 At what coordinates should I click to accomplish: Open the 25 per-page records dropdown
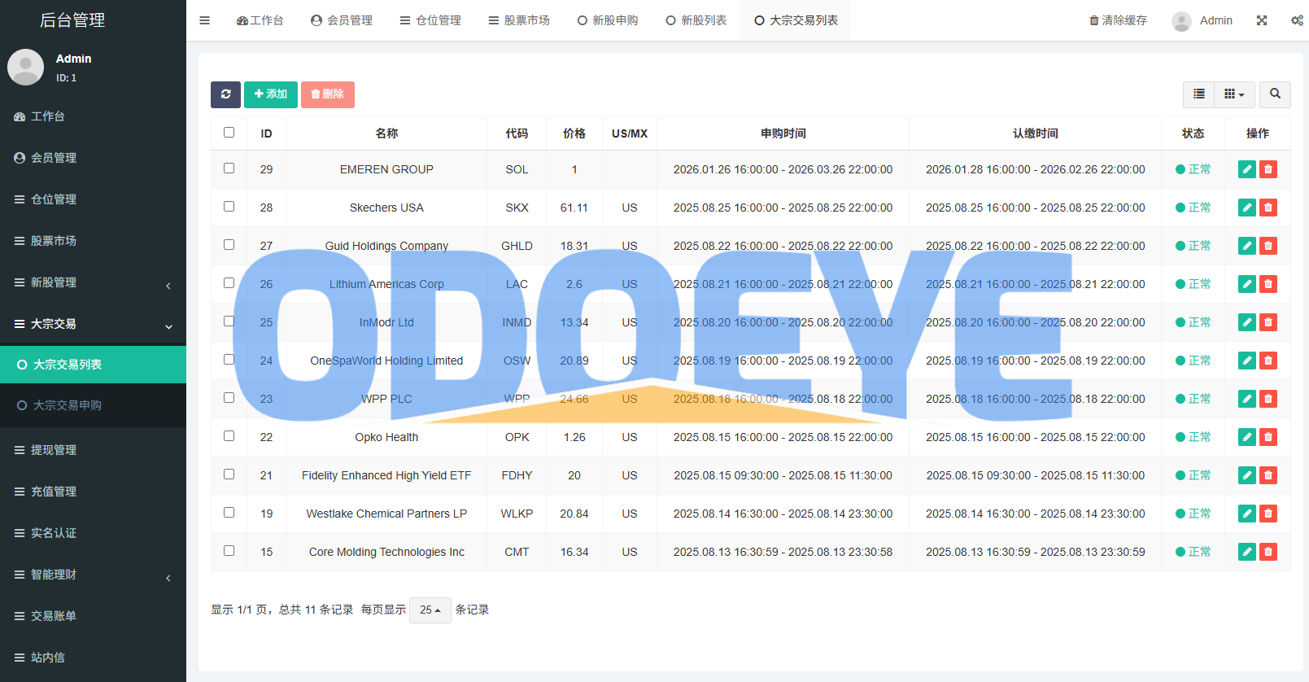pyautogui.click(x=430, y=610)
